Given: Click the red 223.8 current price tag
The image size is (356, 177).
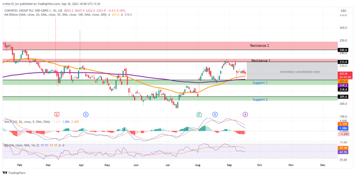Looking at the screenshot, I should [345, 75].
